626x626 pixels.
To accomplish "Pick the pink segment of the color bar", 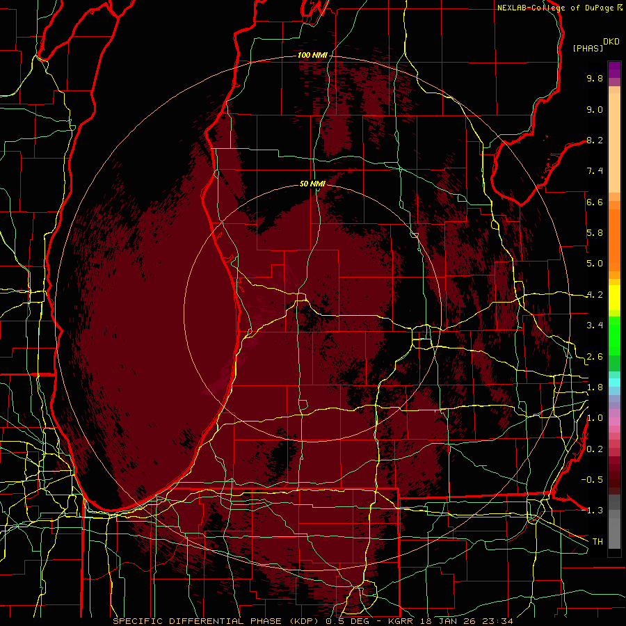I will [614, 422].
